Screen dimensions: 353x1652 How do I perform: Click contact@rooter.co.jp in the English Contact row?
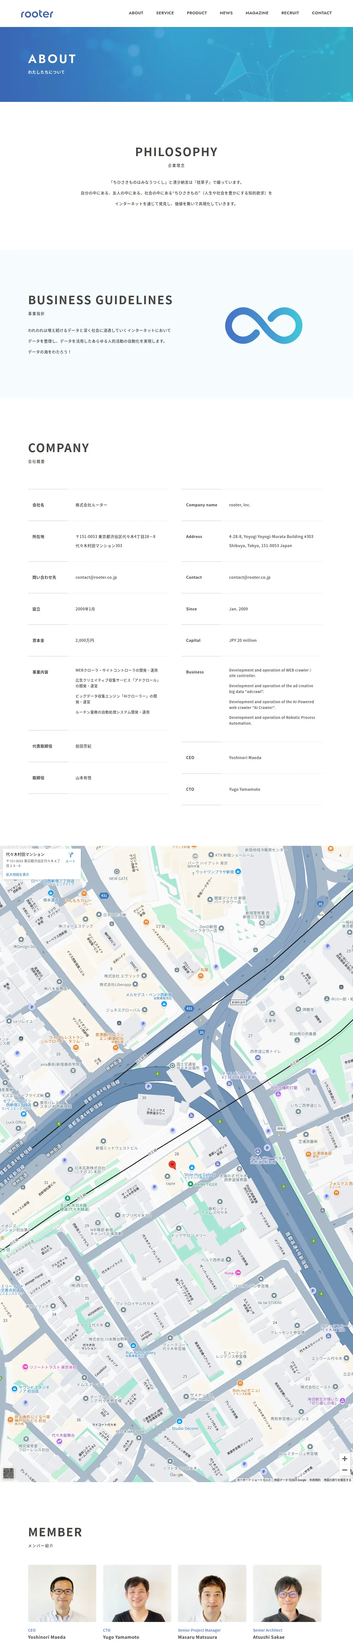coord(250,577)
